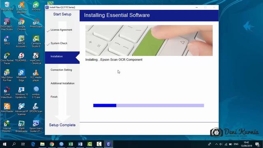This screenshot has height=148, width=263.
Task: Open white Camtasia recorder taskbar icon
Action: click(99, 144)
